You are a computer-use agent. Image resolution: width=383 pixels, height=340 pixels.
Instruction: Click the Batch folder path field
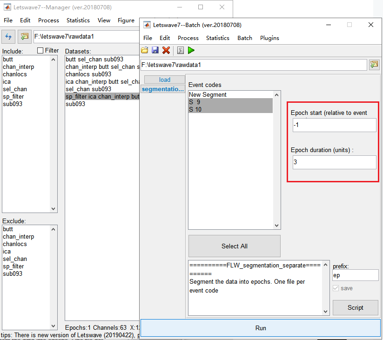pyautogui.click(x=254, y=65)
